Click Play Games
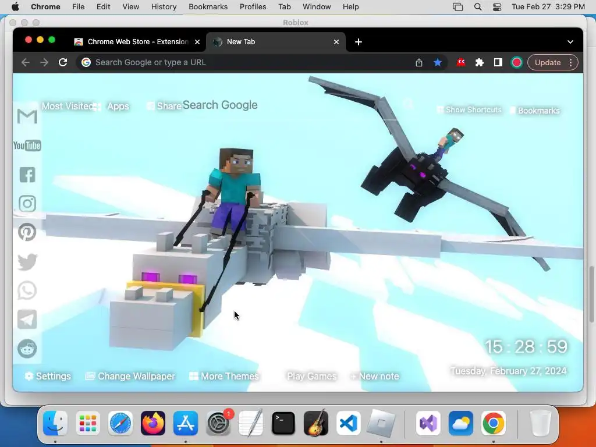 coord(312,377)
